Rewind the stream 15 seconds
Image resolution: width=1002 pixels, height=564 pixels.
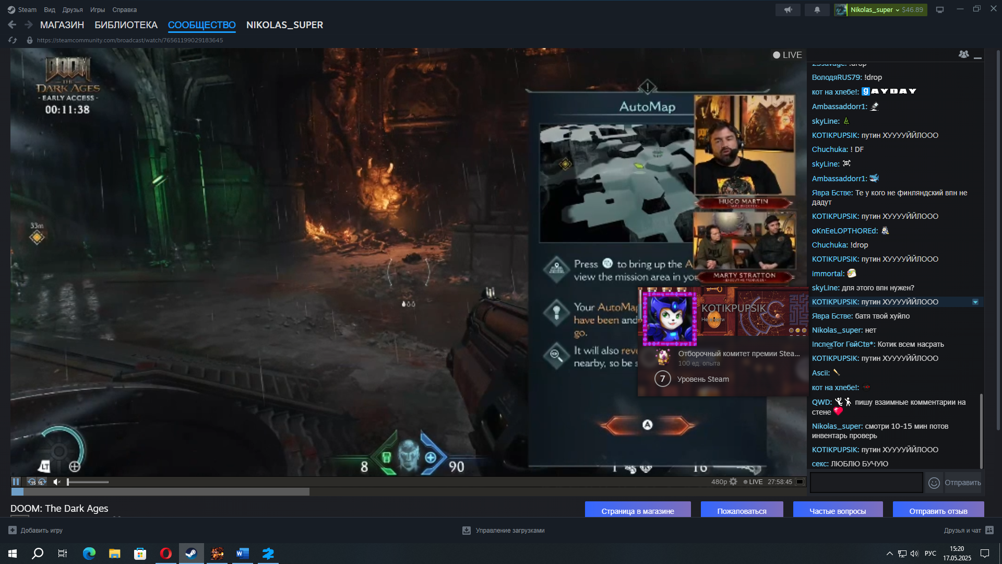pos(32,481)
